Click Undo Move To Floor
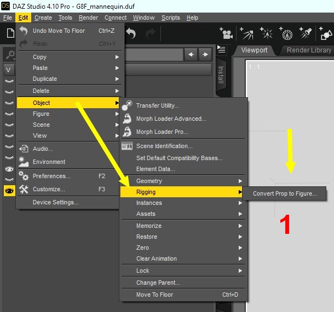 tap(70, 31)
